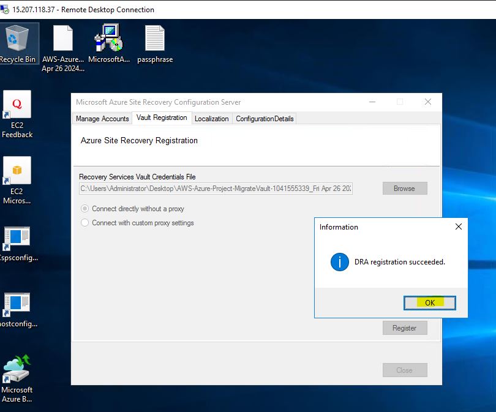Click the blue information icon in dialog

click(x=339, y=262)
